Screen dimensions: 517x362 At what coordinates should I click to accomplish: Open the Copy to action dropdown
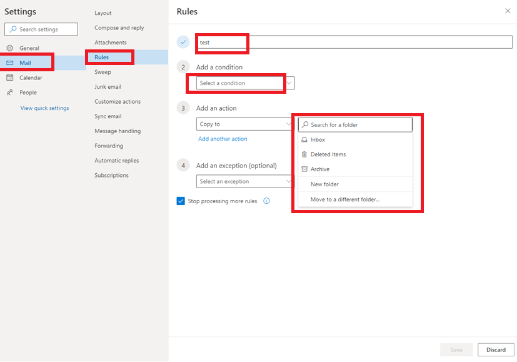[245, 124]
